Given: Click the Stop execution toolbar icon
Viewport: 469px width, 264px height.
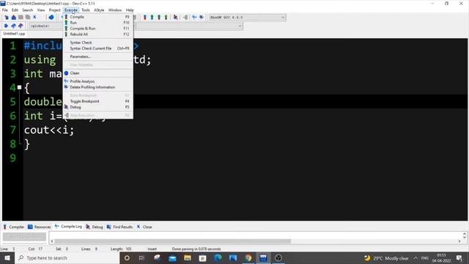Looking at the screenshot, I should (185, 18).
